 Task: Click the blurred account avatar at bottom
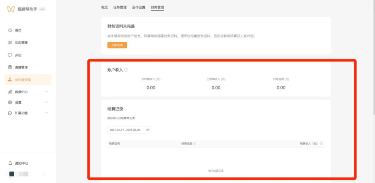[12, 174]
